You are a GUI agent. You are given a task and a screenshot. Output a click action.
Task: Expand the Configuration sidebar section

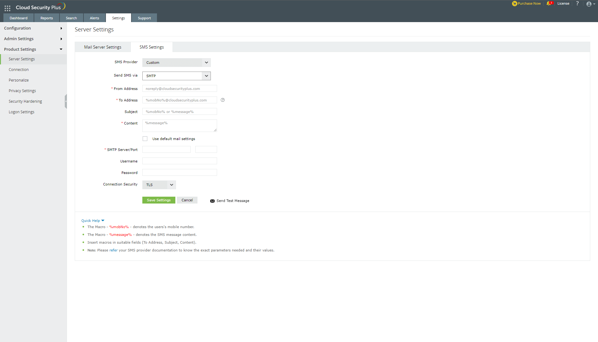[33, 28]
